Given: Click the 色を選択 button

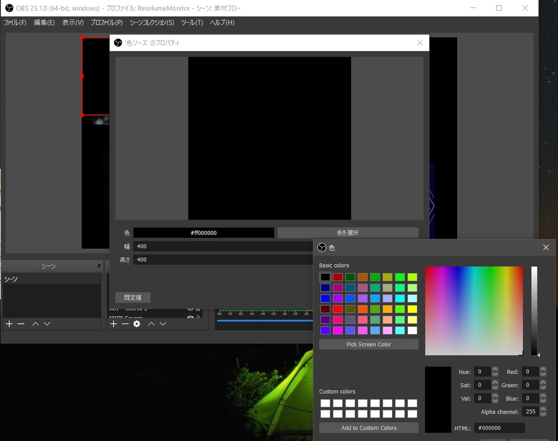Looking at the screenshot, I should [348, 233].
